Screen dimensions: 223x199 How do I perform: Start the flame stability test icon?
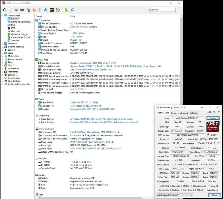pyautogui.click(x=34, y=10)
